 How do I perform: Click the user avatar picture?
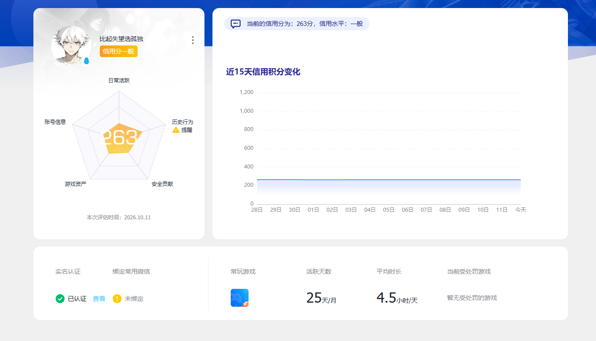[x=71, y=45]
